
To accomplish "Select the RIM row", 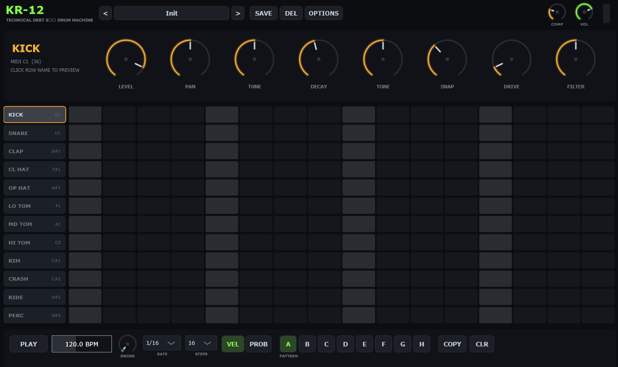I will pos(35,261).
